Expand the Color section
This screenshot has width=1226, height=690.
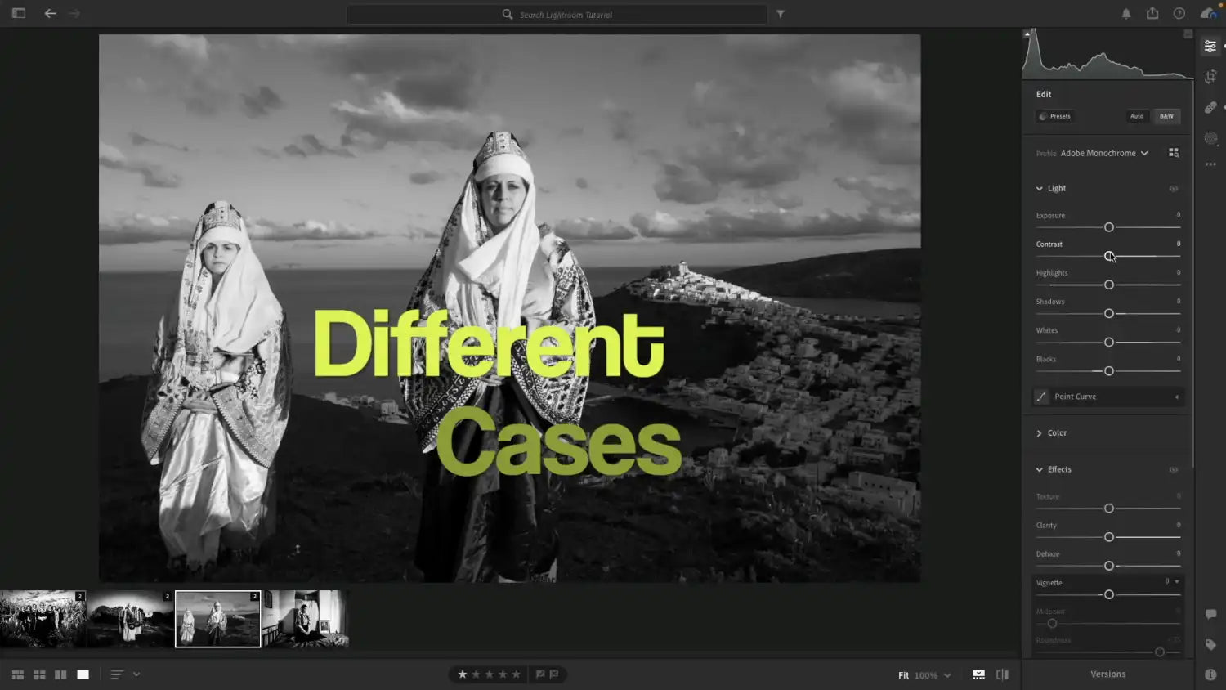click(x=1038, y=432)
